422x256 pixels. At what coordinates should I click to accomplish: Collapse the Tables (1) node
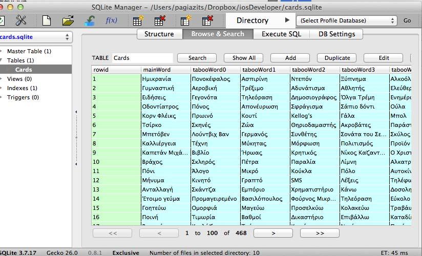2,60
